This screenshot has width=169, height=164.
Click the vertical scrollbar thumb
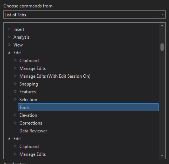[x=162, y=47]
